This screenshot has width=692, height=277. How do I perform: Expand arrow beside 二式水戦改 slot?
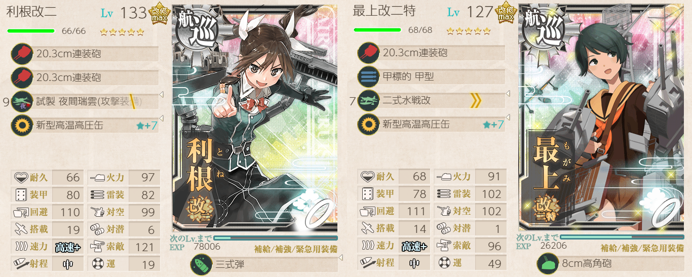coord(508,94)
